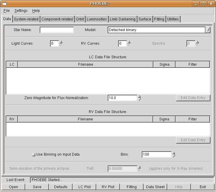Click the Fitting button in bottom bar
This screenshot has width=216, height=192.
click(x=132, y=187)
